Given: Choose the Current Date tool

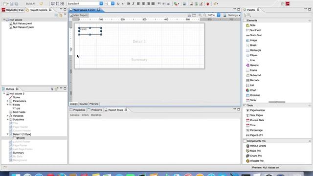Looking at the screenshot, I should (x=255, y=120).
